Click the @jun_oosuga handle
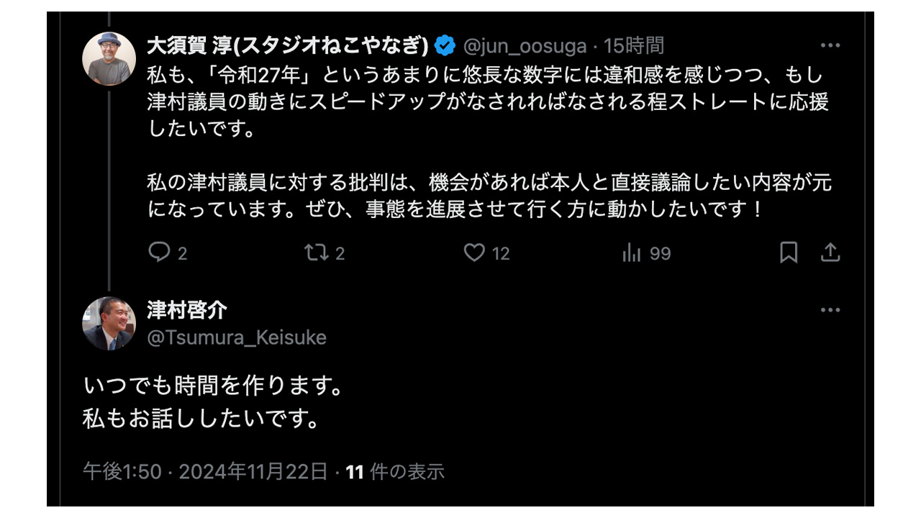921x518 pixels. click(525, 46)
